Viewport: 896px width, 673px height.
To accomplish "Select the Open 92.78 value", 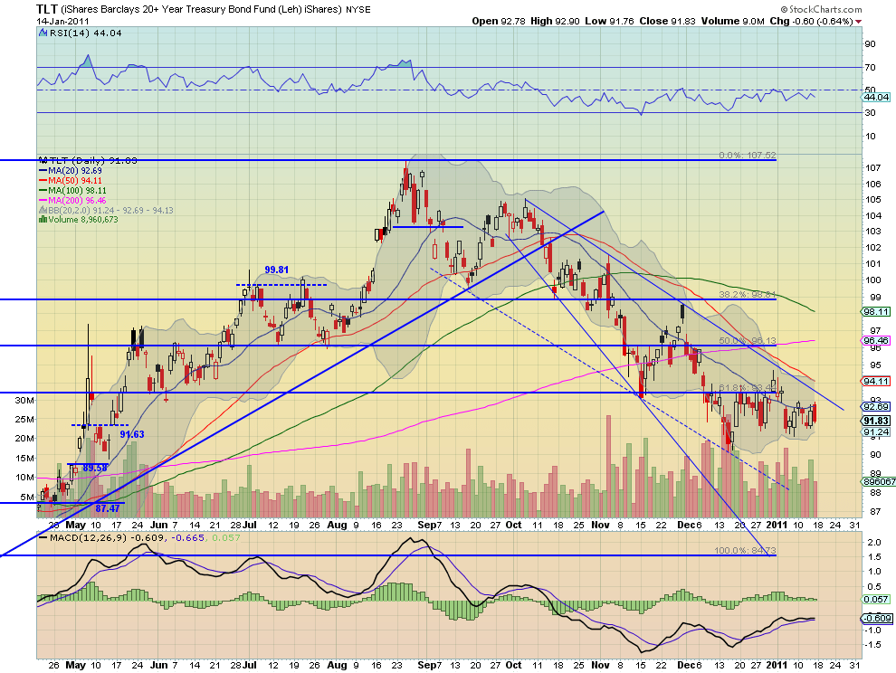I will 499,21.
